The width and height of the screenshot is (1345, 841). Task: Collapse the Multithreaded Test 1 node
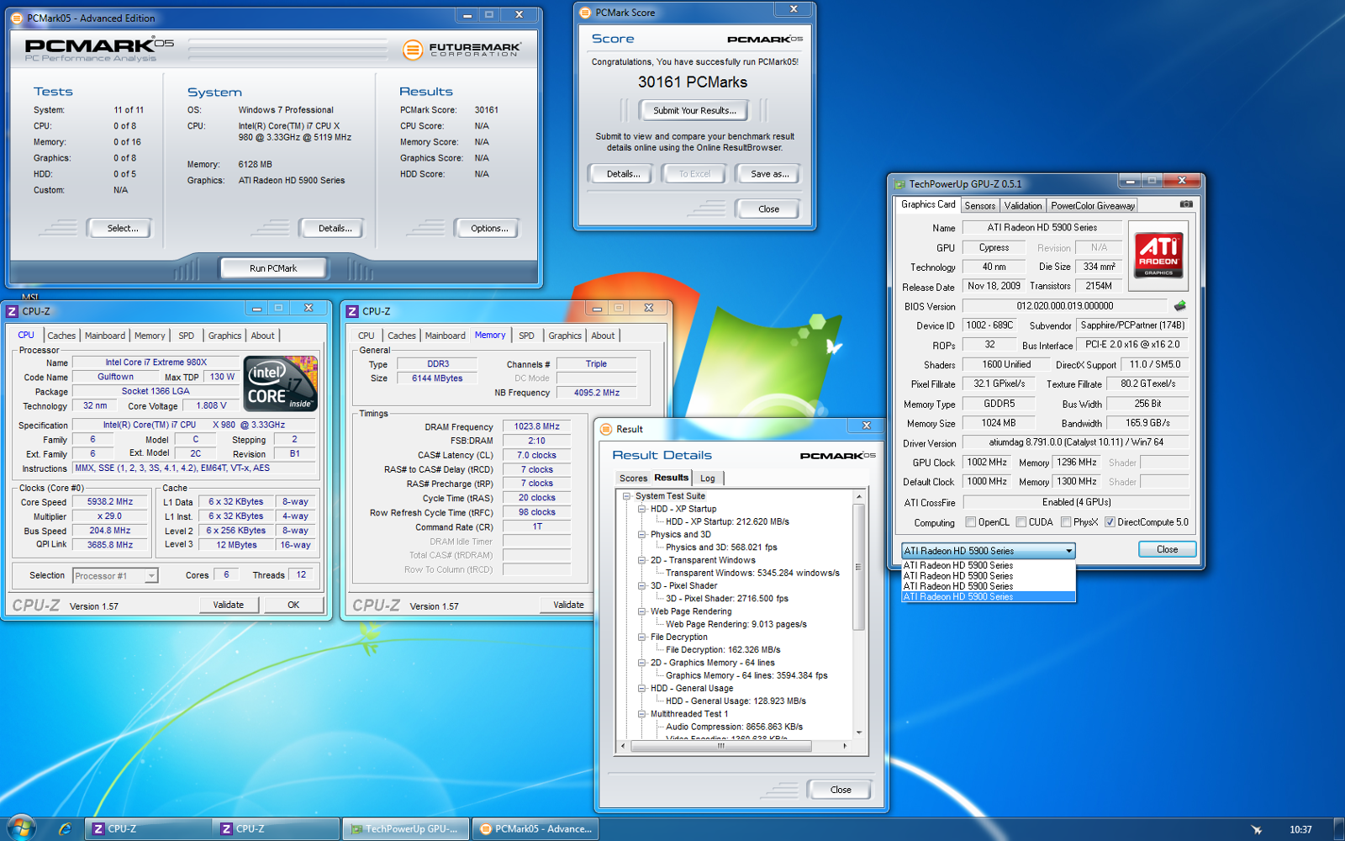pyautogui.click(x=641, y=713)
